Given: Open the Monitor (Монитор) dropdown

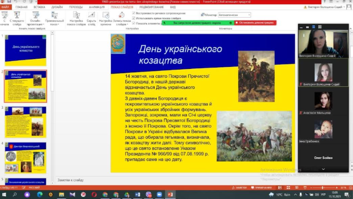Looking at the screenshot, I should pyautogui.click(x=234, y=15).
